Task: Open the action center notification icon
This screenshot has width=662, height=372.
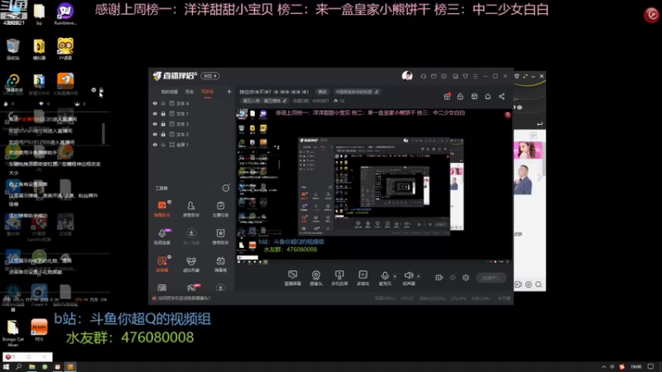Action: [x=650, y=367]
